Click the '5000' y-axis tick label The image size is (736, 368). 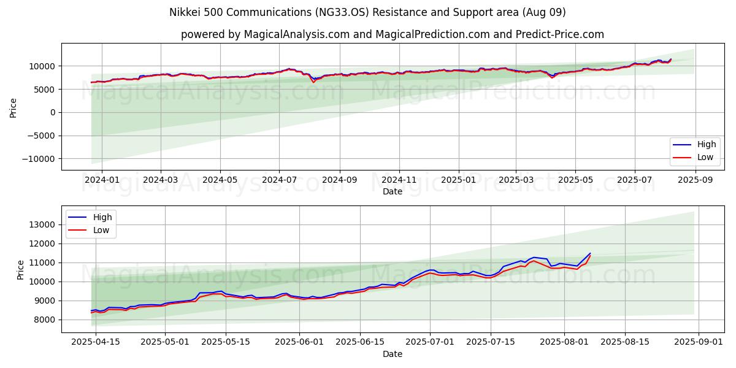tap(46, 90)
